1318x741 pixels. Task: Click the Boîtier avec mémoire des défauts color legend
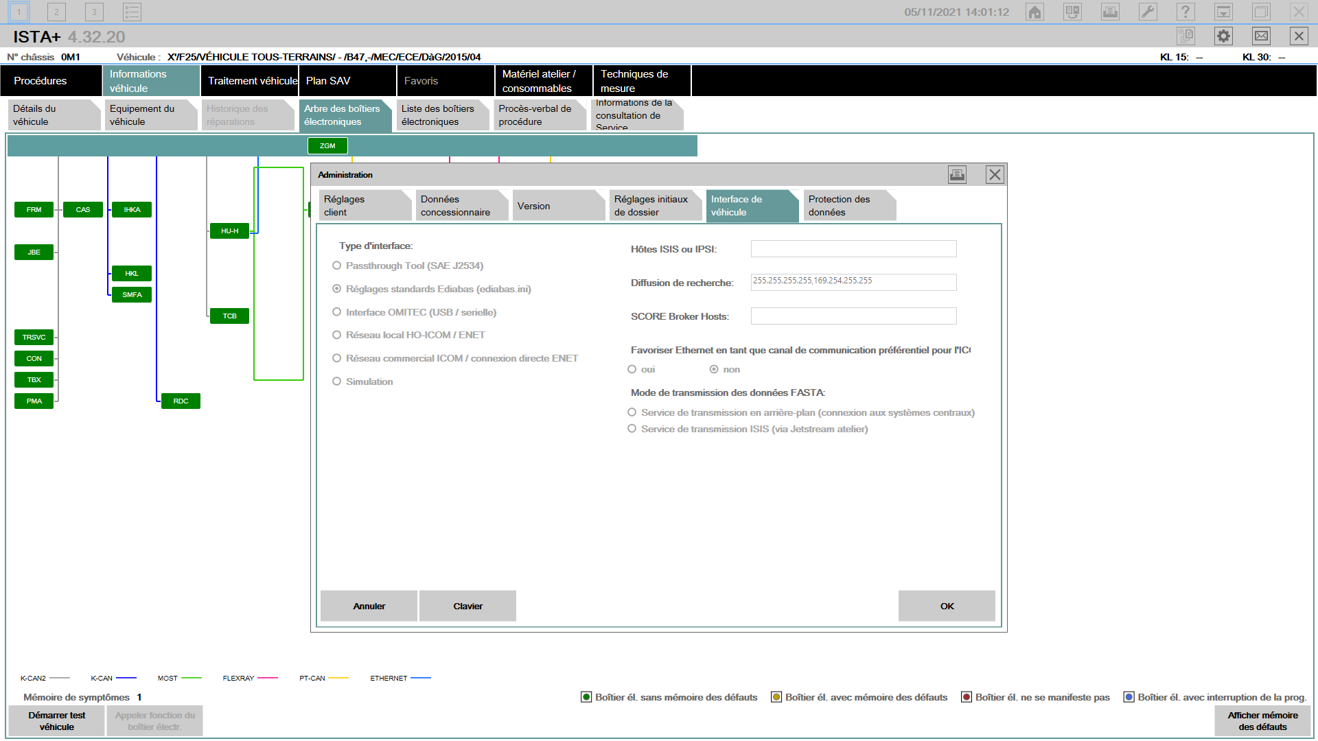(776, 697)
